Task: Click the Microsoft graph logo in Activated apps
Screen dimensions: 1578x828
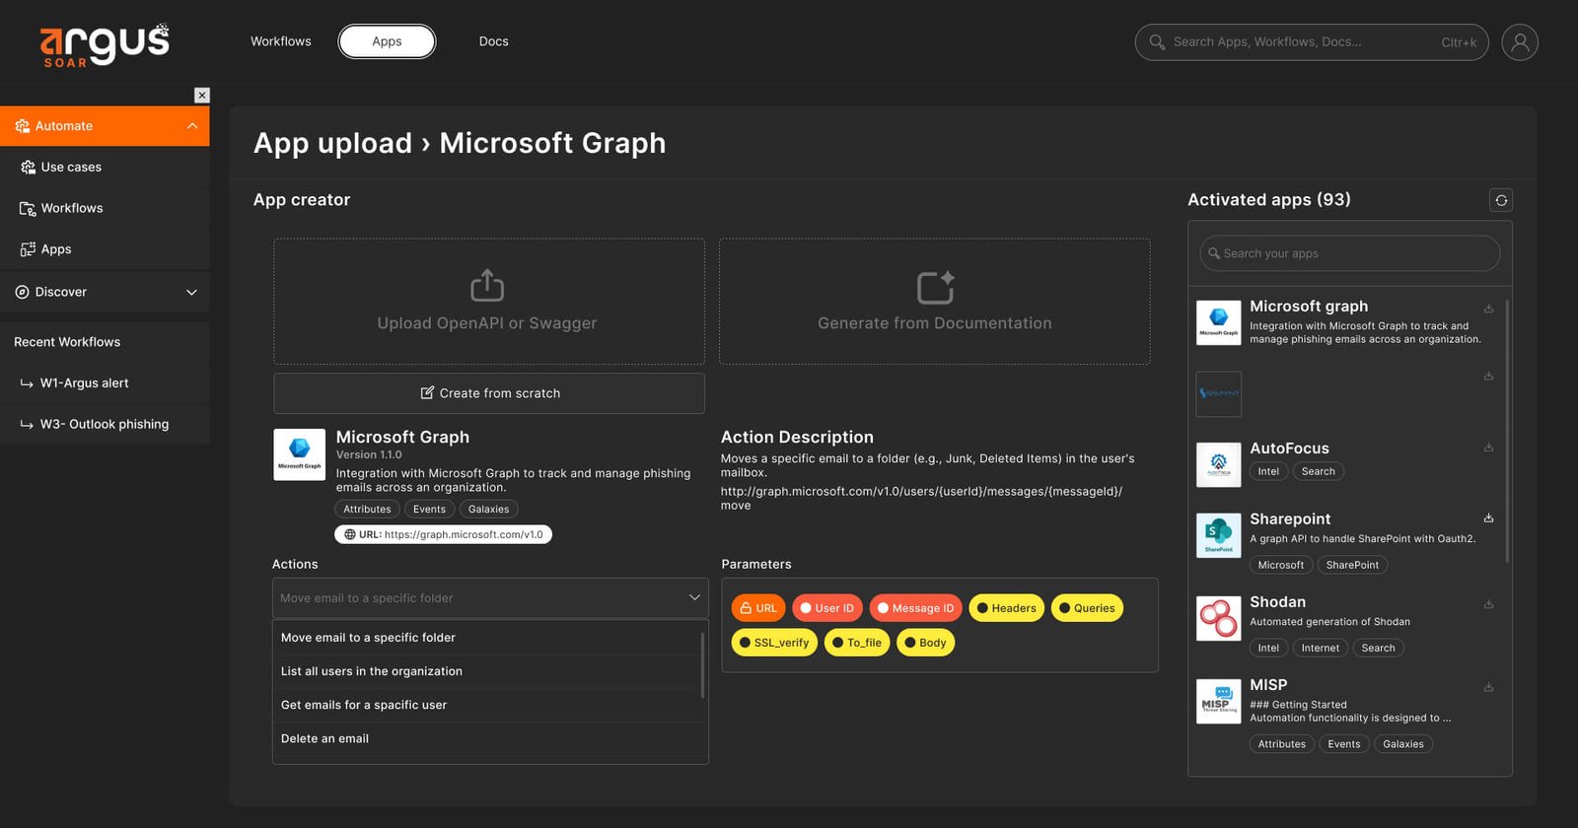Action: [x=1219, y=323]
